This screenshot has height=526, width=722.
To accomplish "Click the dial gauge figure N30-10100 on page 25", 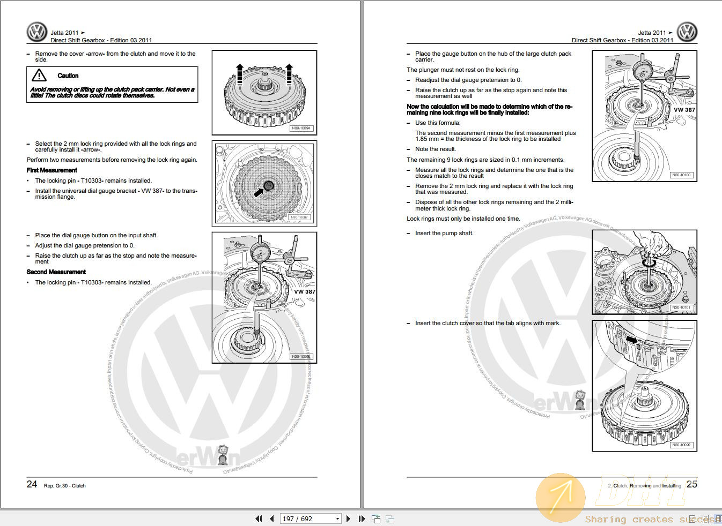I will pyautogui.click(x=644, y=116).
